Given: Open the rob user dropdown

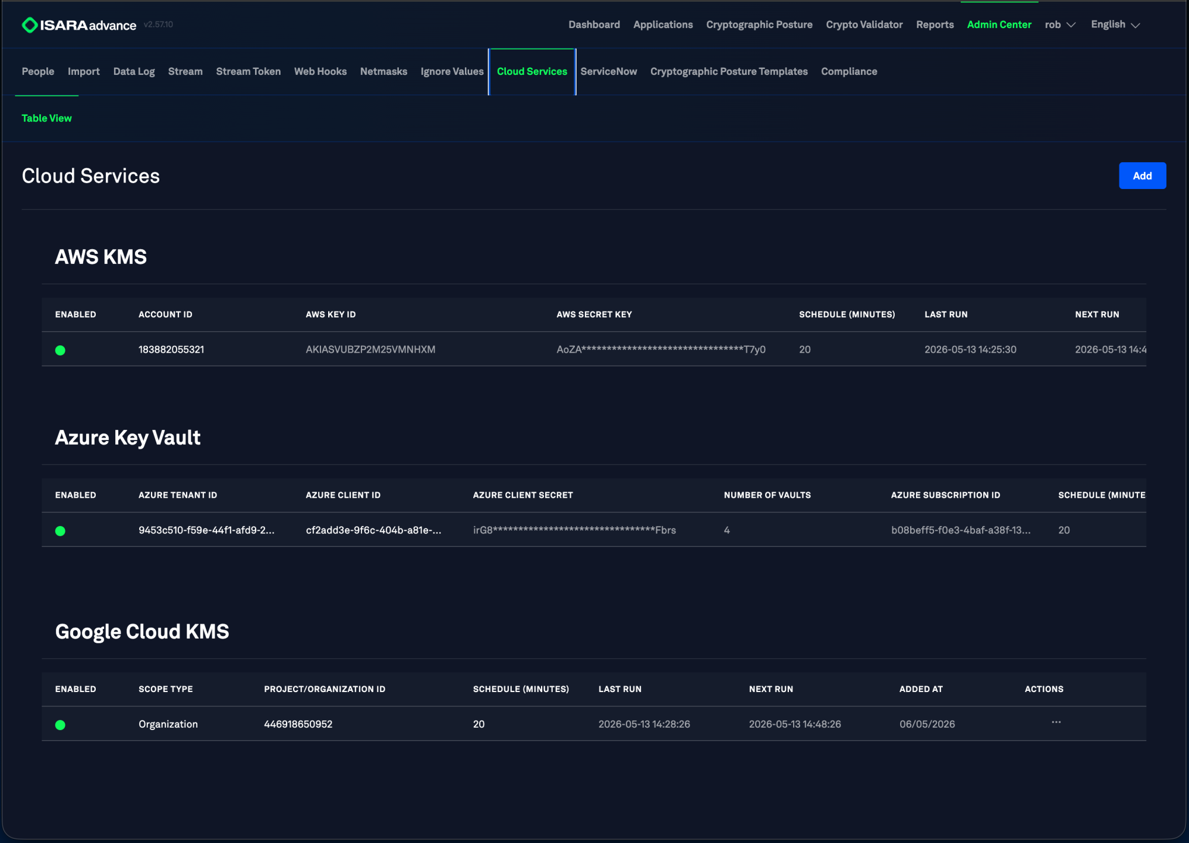Looking at the screenshot, I should pos(1060,25).
